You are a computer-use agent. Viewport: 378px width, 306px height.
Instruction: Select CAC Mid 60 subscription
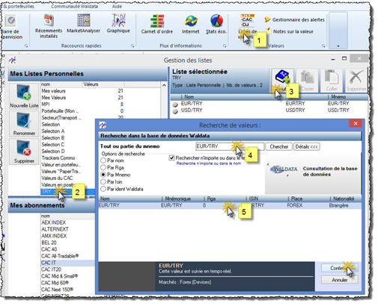[55, 283]
